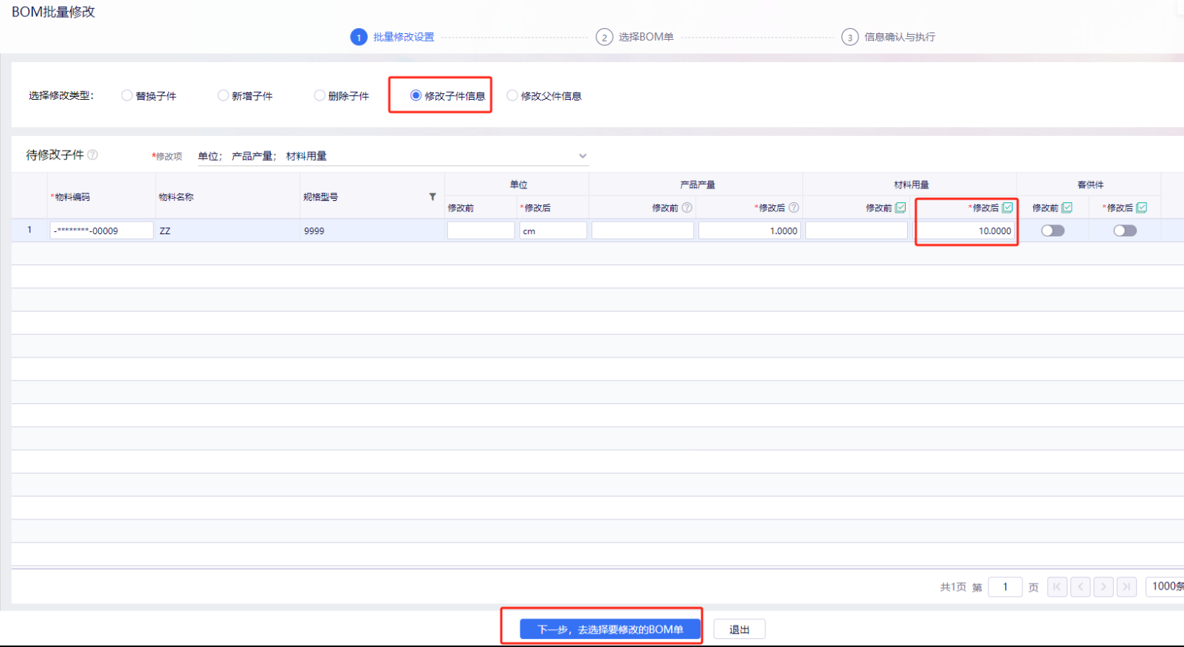Screen dimensions: 1184x647
Task: Click the 单位 修改后 field containing cm
Action: 553,230
